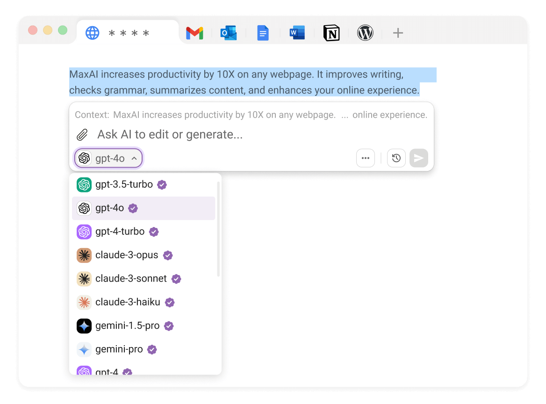This screenshot has width=546, height=404.
Task: Open the chat history clock icon
Action: (x=396, y=158)
